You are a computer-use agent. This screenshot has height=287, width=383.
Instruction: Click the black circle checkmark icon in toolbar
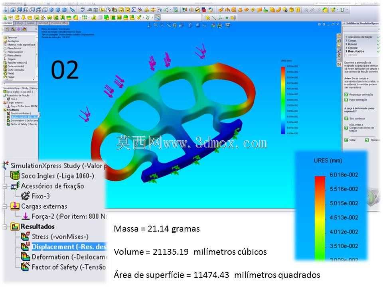coord(197,10)
